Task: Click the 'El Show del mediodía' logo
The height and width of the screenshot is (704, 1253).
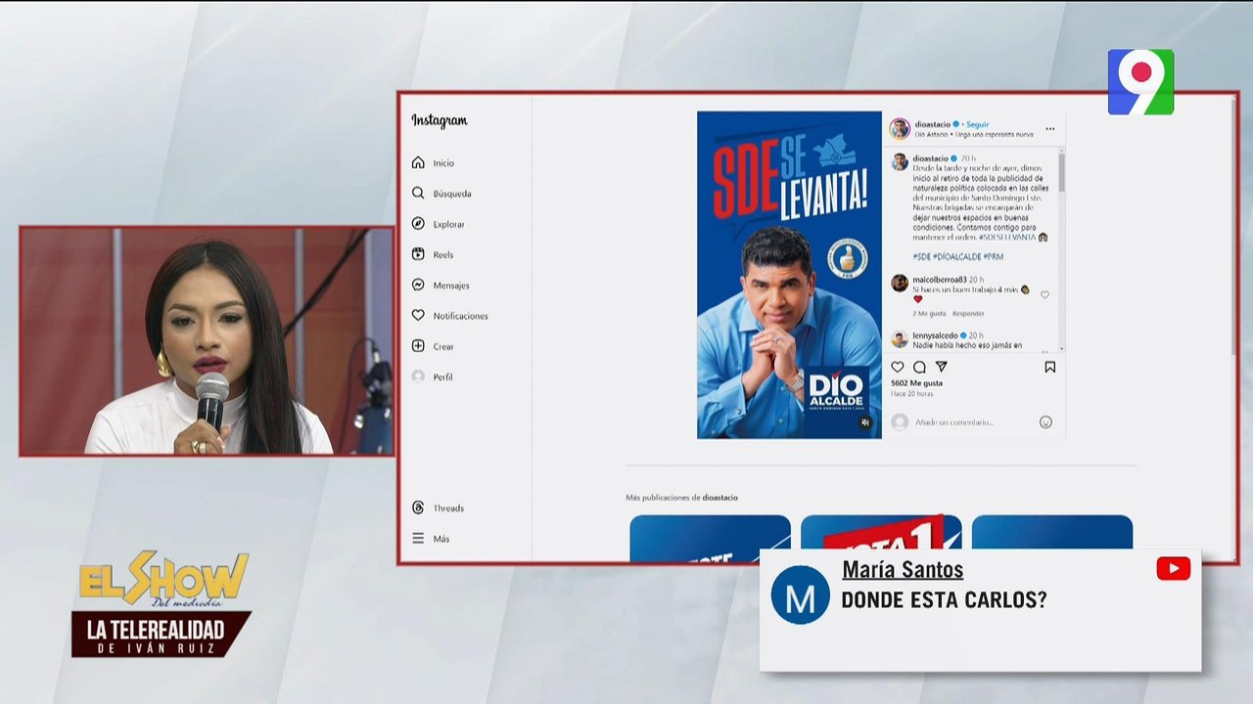Action: click(x=163, y=580)
